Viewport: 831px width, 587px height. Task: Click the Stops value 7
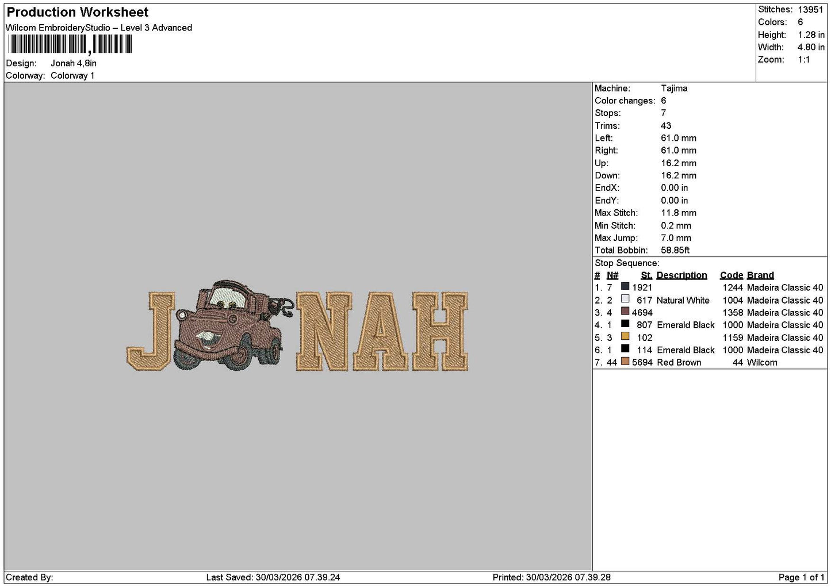coord(663,113)
